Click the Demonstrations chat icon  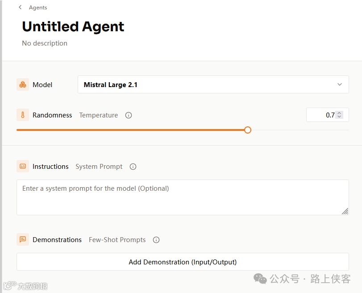click(x=23, y=239)
